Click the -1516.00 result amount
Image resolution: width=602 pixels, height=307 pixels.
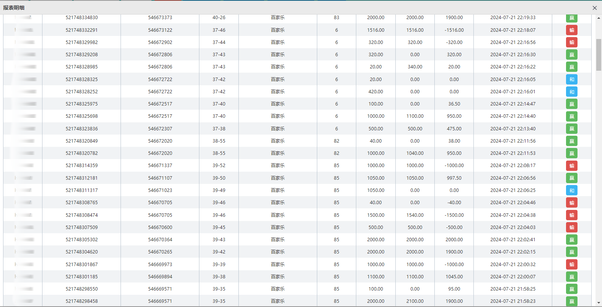[x=454, y=30]
